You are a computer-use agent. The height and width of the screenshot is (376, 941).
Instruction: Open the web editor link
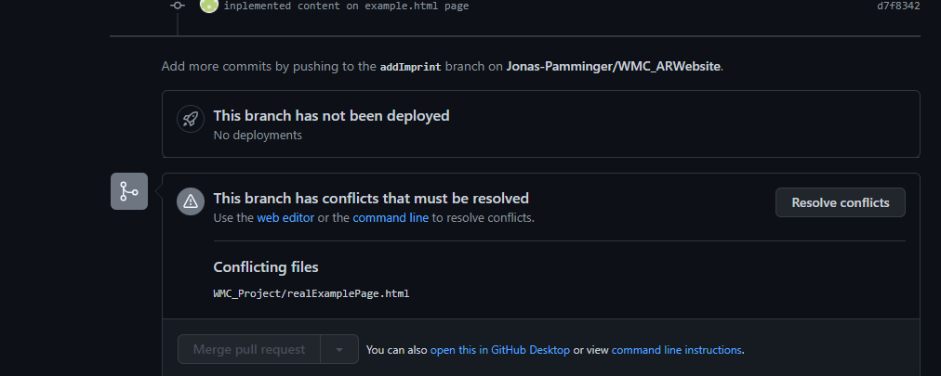tap(285, 218)
